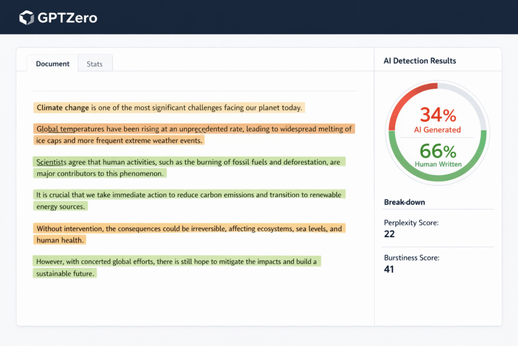Switch to the Stats tab
This screenshot has height=346, width=518.
(95, 63)
